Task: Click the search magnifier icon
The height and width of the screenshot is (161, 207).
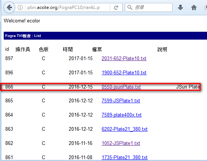Action: 130,7
